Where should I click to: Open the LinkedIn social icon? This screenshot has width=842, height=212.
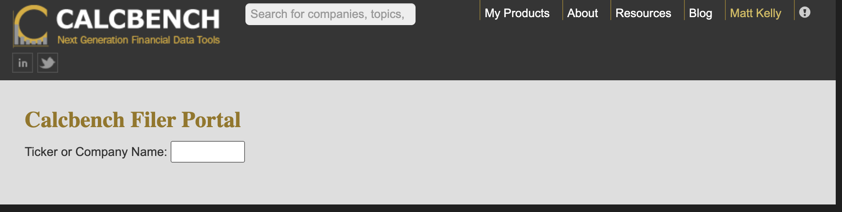pos(23,63)
